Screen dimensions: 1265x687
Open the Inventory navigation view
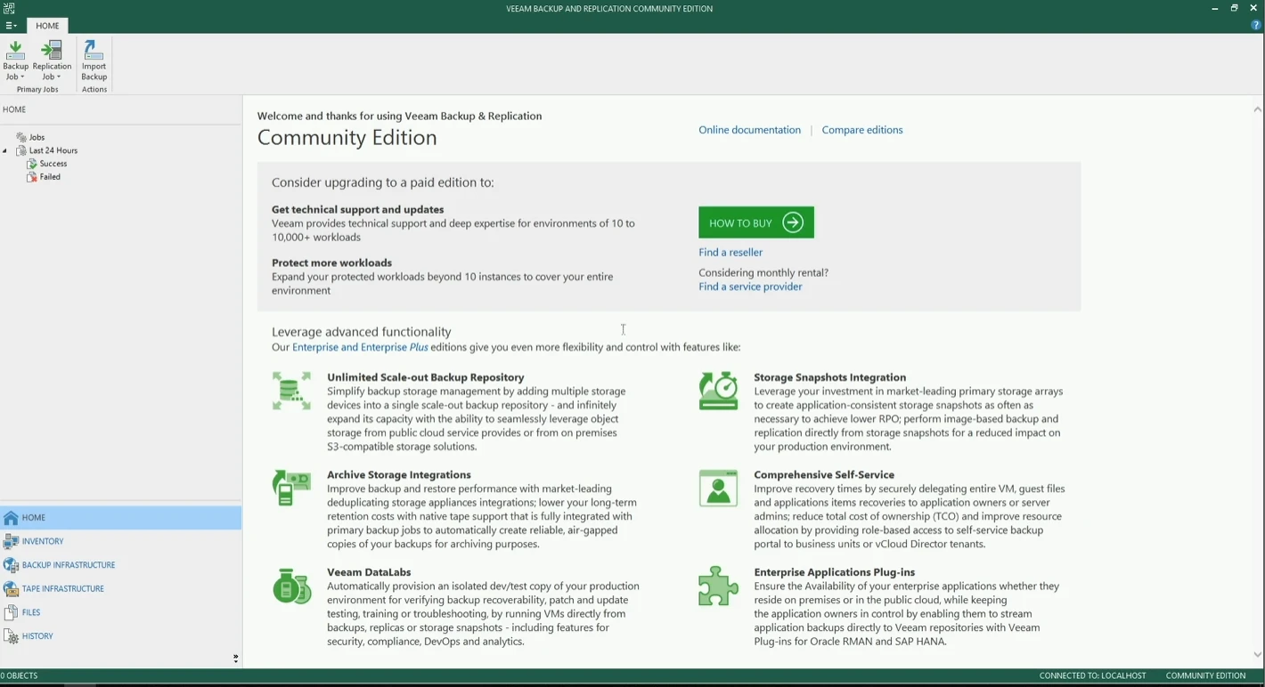click(121, 541)
